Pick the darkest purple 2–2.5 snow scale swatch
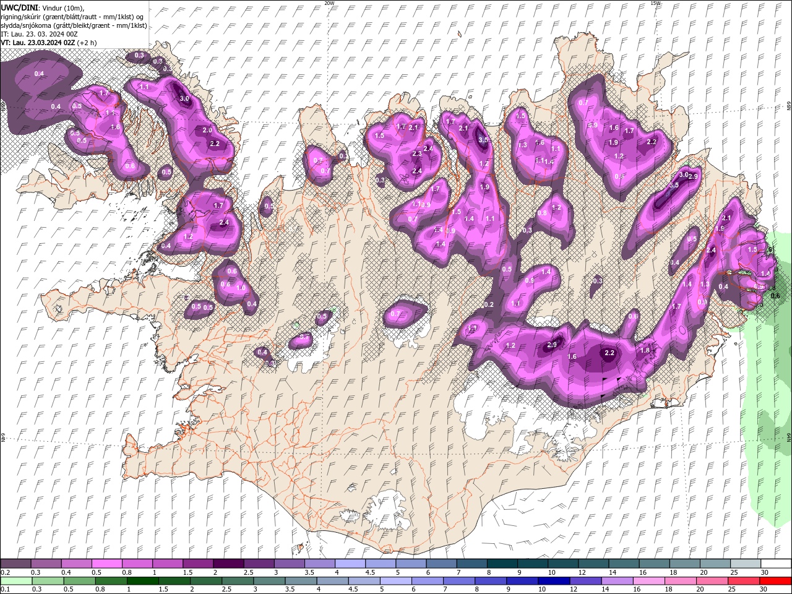Image resolution: width=792 pixels, height=594 pixels. [x=228, y=564]
